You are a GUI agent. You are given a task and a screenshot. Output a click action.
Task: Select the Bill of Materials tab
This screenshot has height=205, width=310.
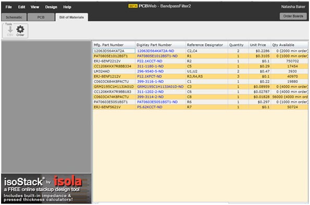click(71, 17)
